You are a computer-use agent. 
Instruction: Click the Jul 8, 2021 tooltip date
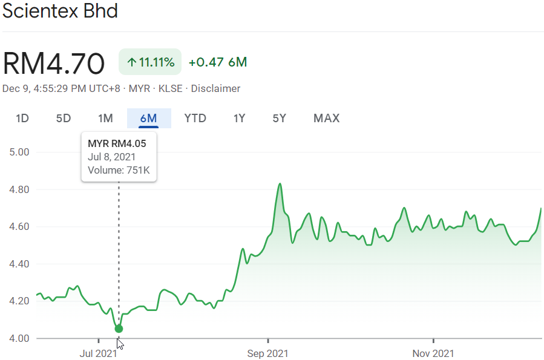(x=111, y=157)
